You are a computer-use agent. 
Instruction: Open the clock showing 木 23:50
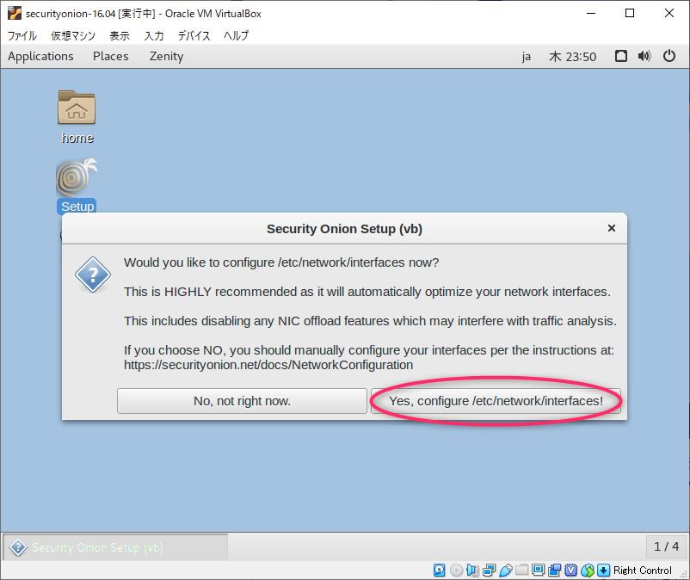pyautogui.click(x=572, y=57)
